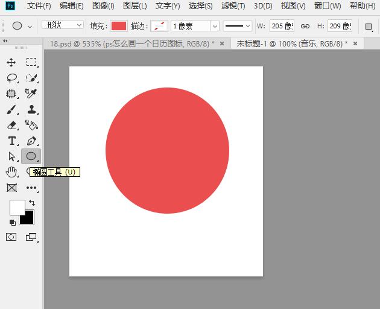Image resolution: width=380 pixels, height=309 pixels.
Task: Toggle Quick Mask mode
Action: pos(11,237)
